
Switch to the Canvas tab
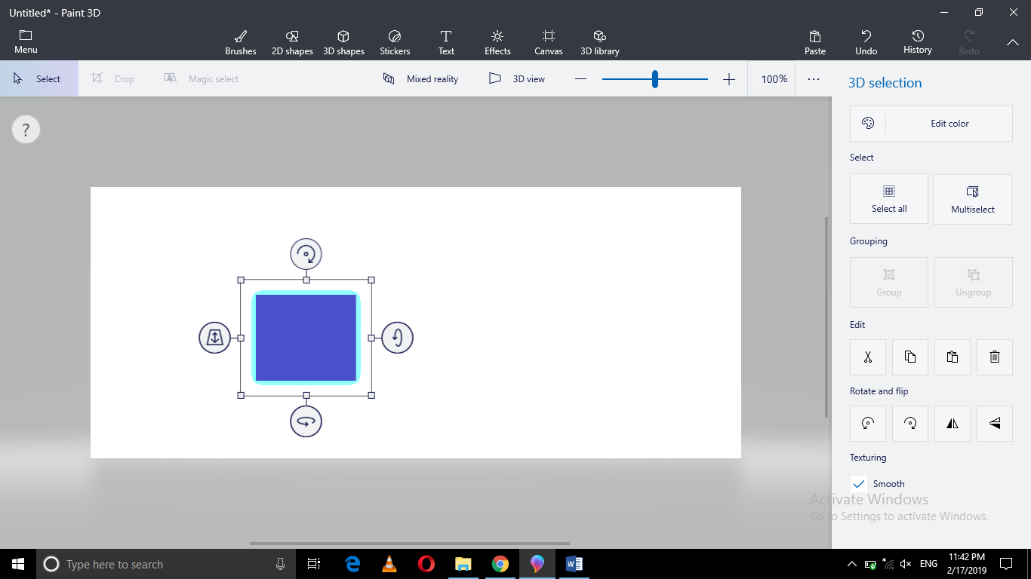click(x=548, y=41)
